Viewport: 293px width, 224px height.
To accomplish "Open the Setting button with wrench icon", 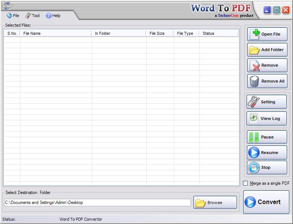I will click(x=267, y=102).
